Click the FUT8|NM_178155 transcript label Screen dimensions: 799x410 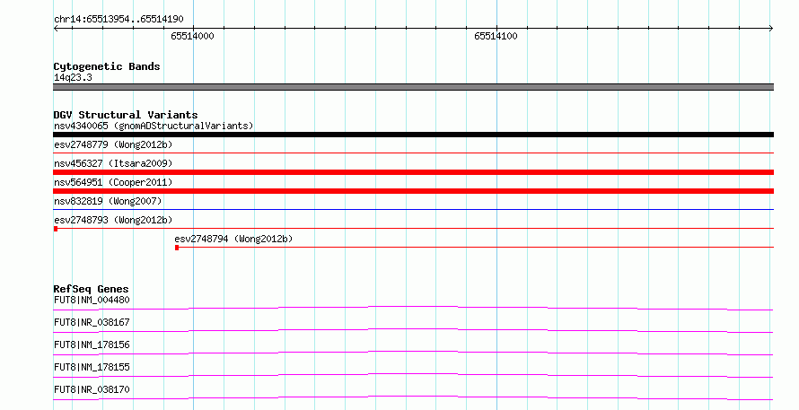pyautogui.click(x=92, y=367)
